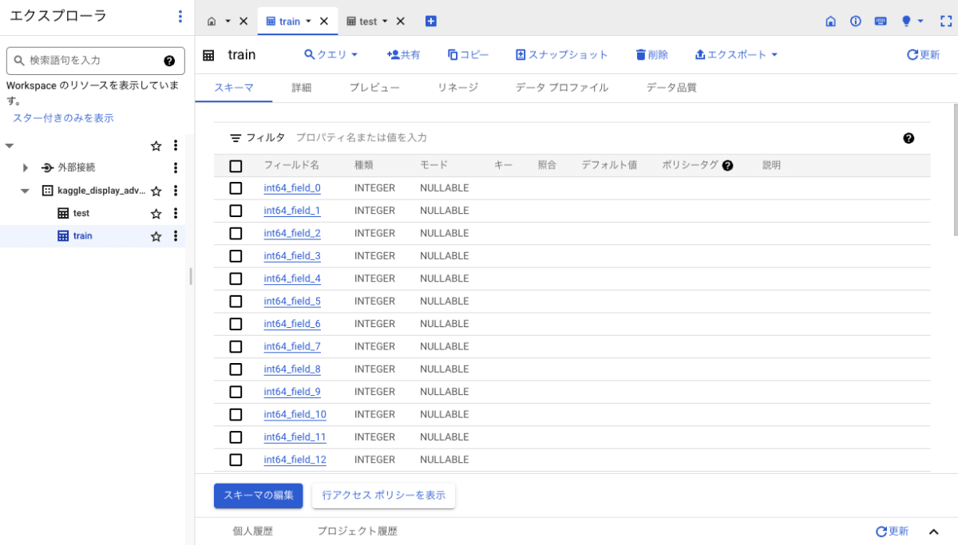Click the スナップショット button
958x545 pixels.
[562, 55]
